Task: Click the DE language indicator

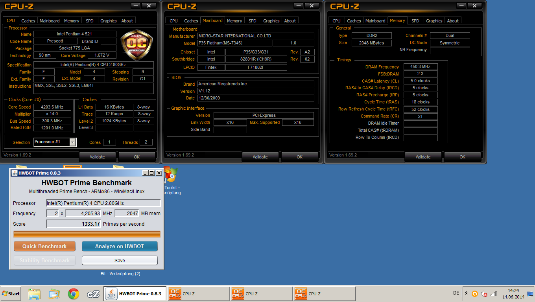Action: pos(456,293)
